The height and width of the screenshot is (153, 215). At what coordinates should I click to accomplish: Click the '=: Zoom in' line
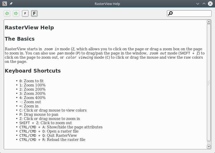coord(29,106)
